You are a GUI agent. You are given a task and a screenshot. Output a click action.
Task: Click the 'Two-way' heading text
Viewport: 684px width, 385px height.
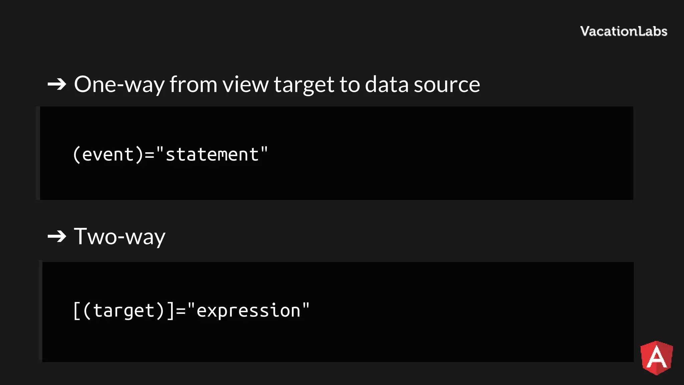pyautogui.click(x=120, y=237)
